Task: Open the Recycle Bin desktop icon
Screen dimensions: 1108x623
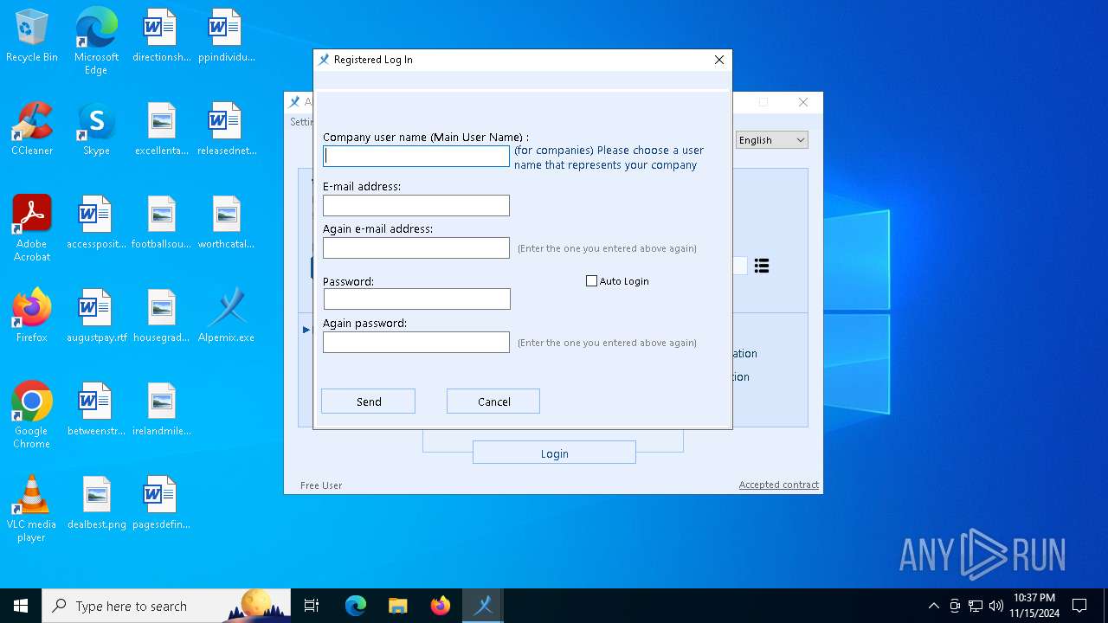Action: pyautogui.click(x=32, y=35)
